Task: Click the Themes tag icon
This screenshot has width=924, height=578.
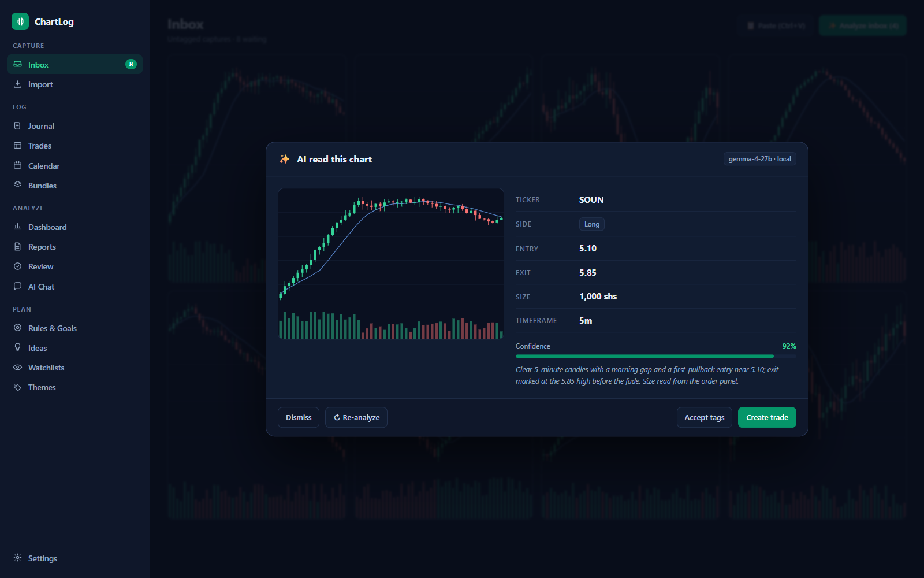Action: tap(18, 387)
